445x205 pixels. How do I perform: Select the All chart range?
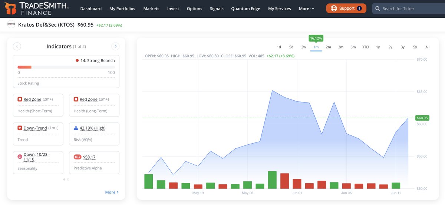(x=427, y=47)
